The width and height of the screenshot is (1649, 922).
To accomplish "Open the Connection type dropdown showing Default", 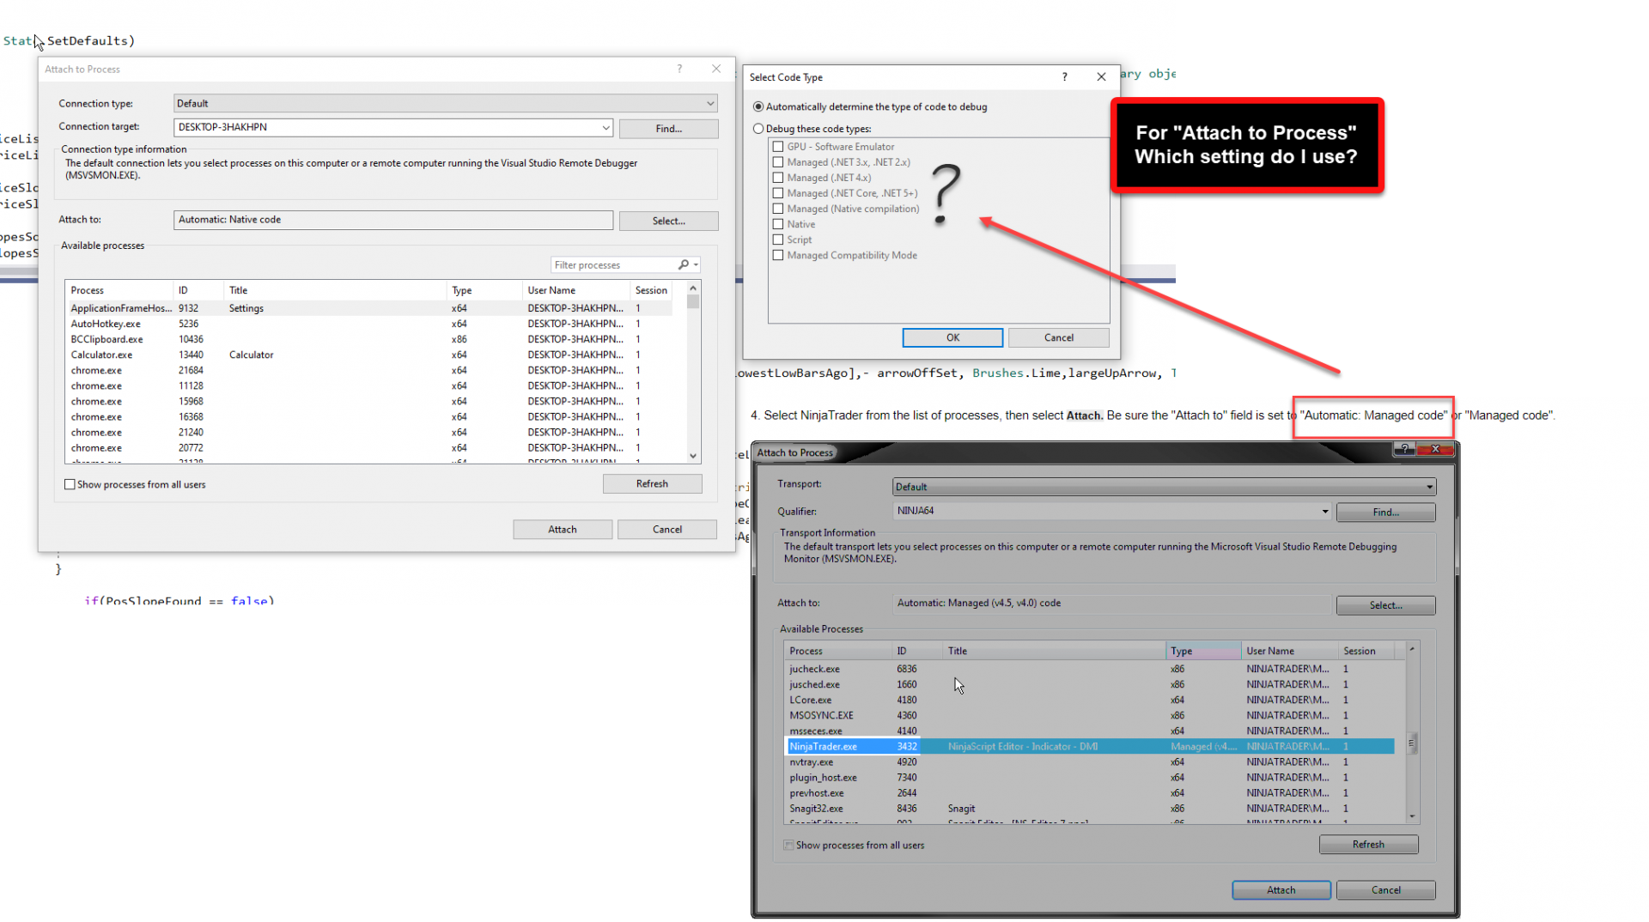I will [445, 104].
